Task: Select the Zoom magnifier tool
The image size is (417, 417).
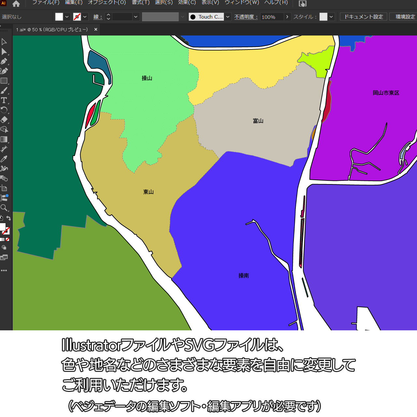Action: tap(4, 208)
